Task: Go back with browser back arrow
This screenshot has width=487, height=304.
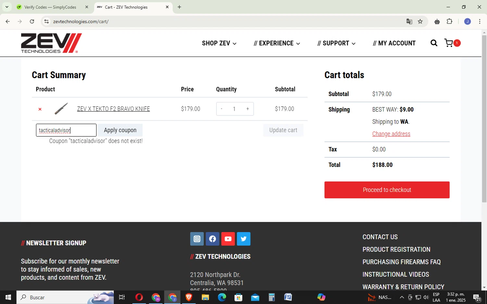Action: (7, 21)
